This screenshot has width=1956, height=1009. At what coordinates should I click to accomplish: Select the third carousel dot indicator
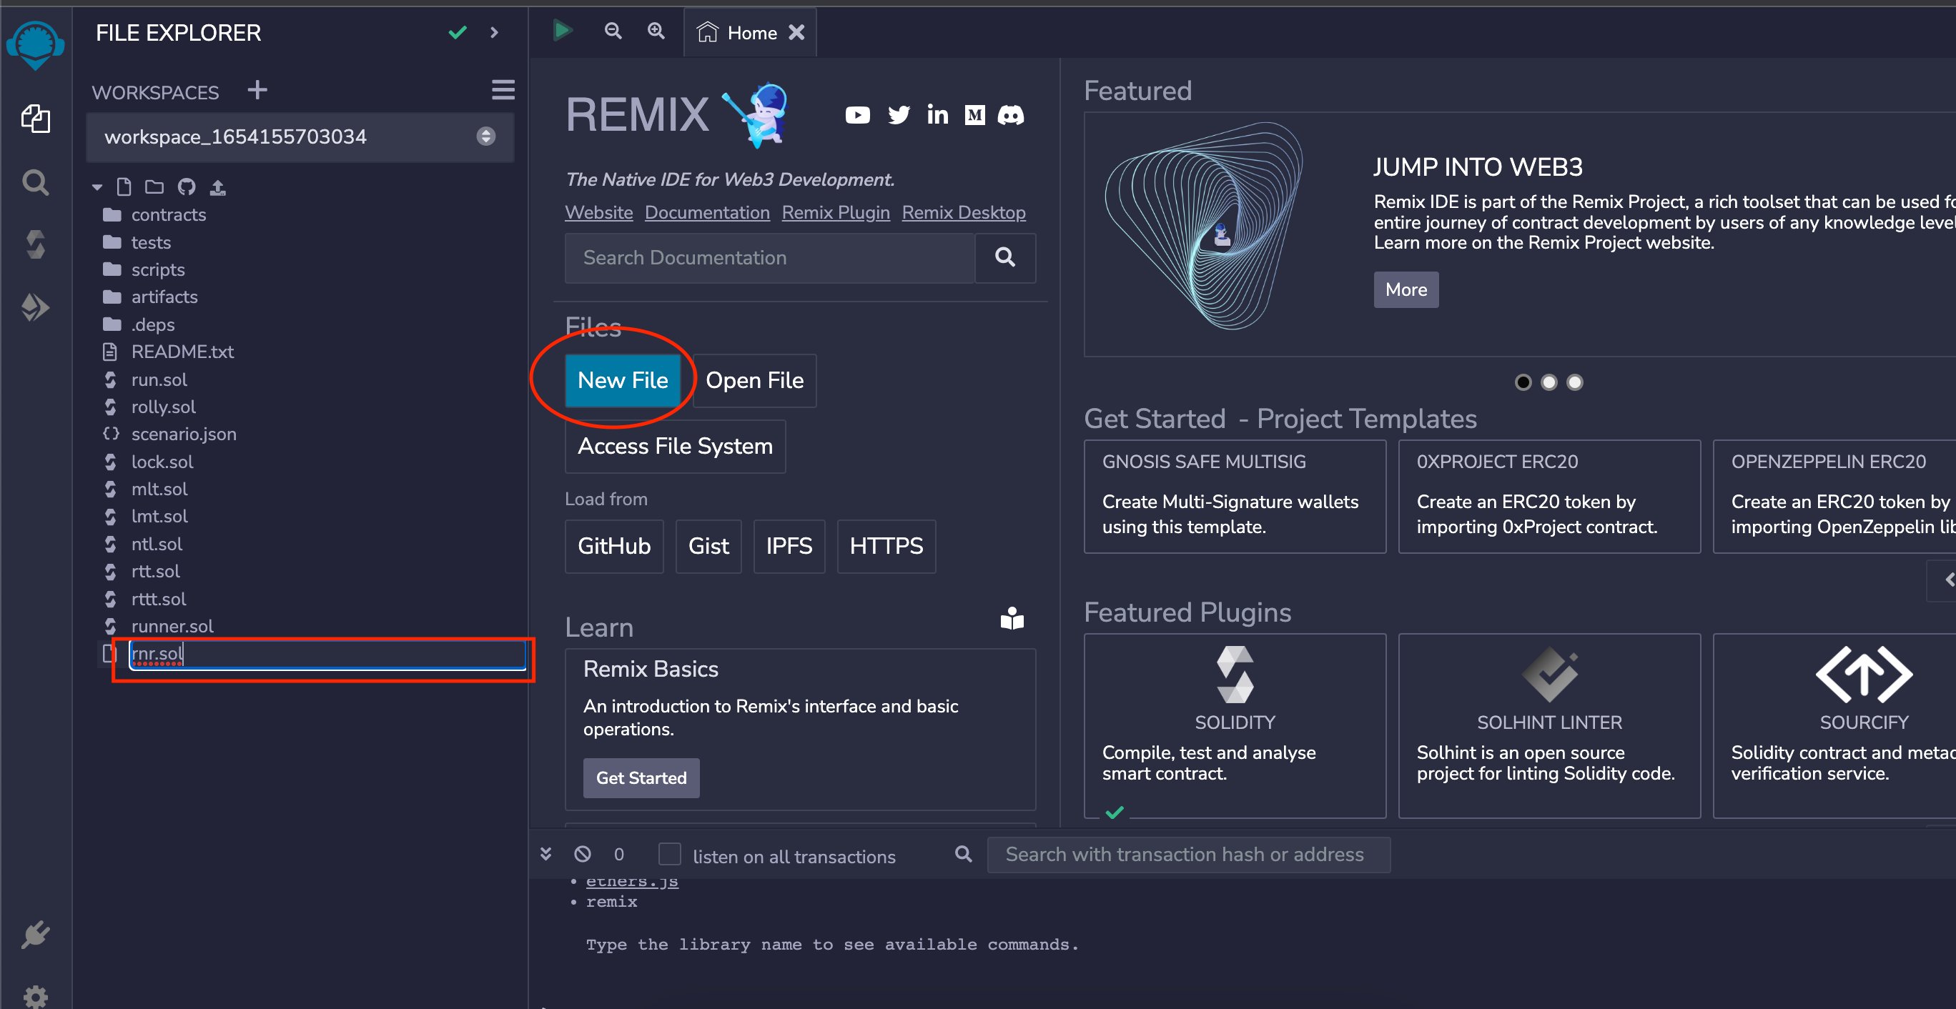[1575, 382]
